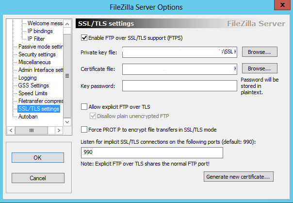Open Welcome message settings in tree
293x203 pixels.
pyautogui.click(x=45, y=23)
